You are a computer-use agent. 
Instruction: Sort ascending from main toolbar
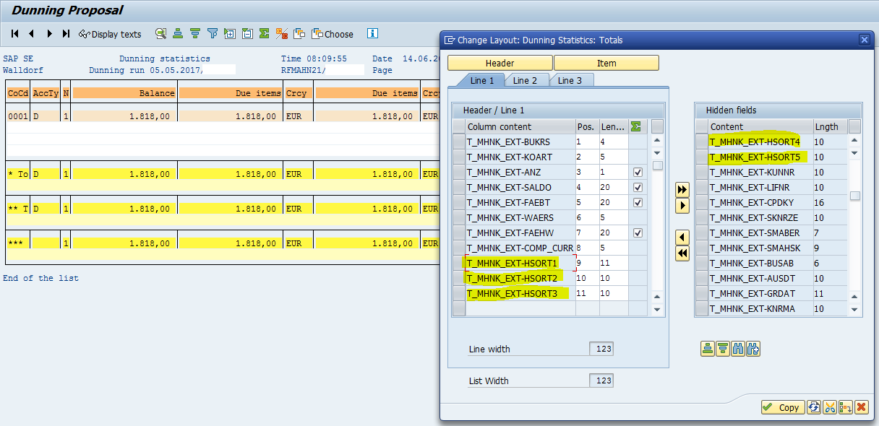[178, 34]
